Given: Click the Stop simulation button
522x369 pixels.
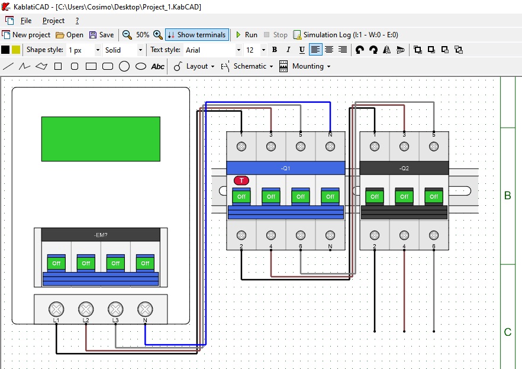Looking at the screenshot, I should tap(276, 35).
